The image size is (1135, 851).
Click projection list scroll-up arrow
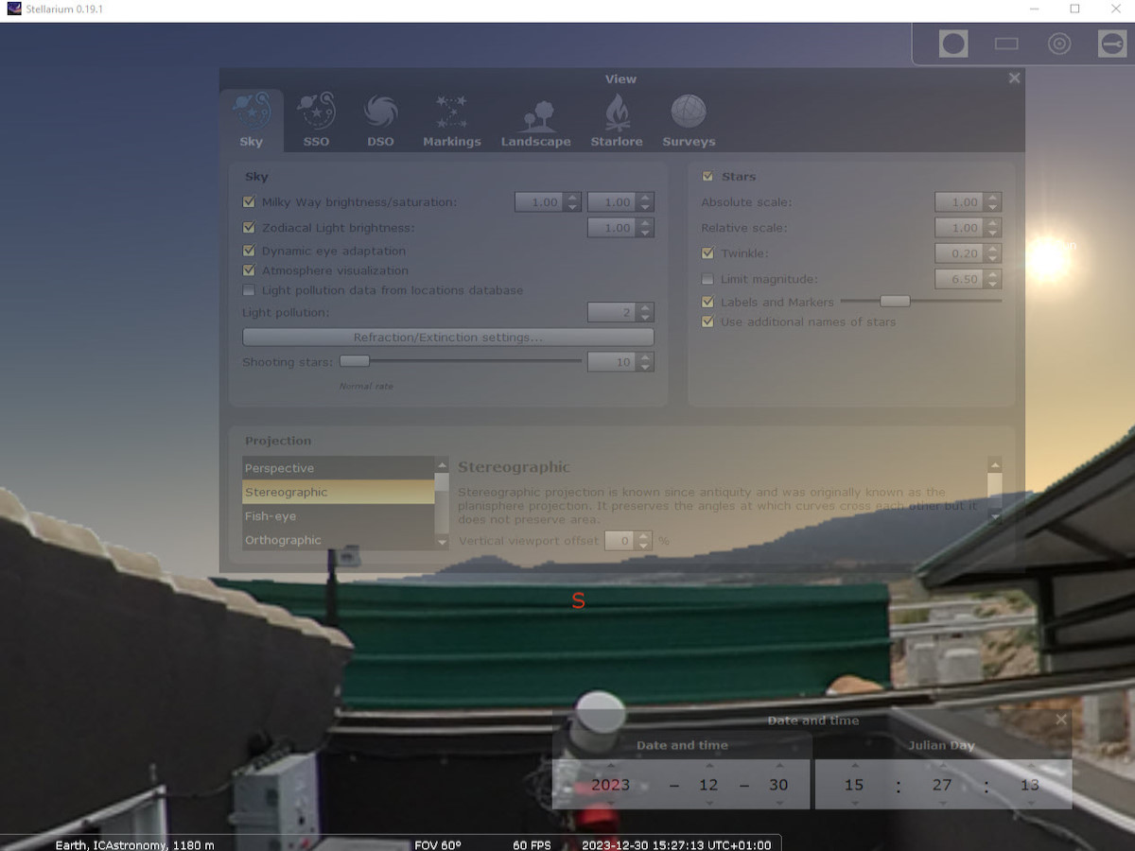point(442,464)
